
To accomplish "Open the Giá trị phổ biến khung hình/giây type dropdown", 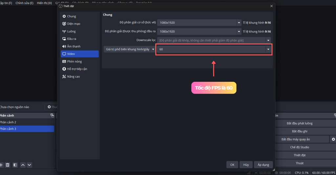I will pyautogui.click(x=153, y=49).
